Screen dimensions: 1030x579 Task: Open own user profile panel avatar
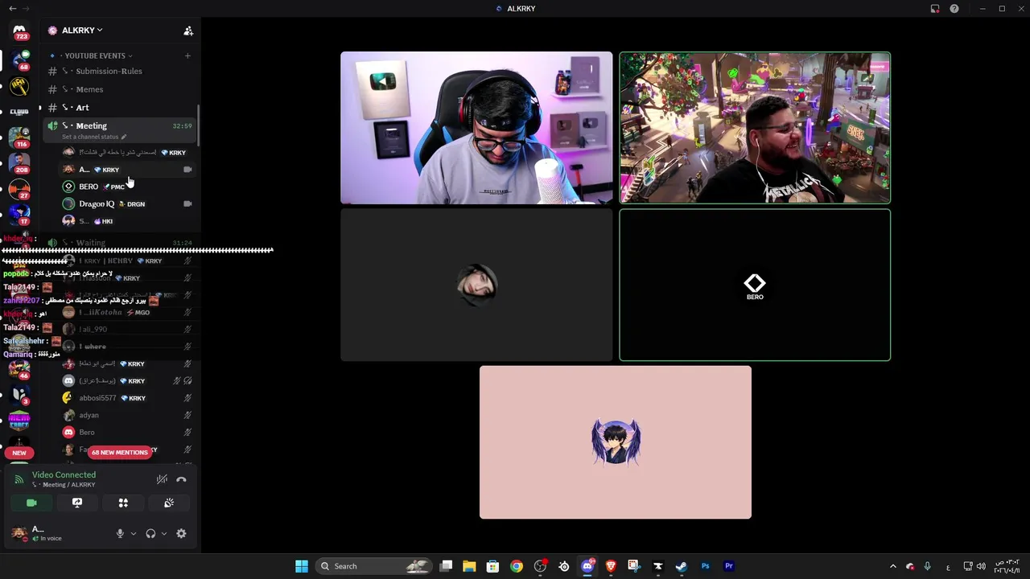[x=19, y=533]
